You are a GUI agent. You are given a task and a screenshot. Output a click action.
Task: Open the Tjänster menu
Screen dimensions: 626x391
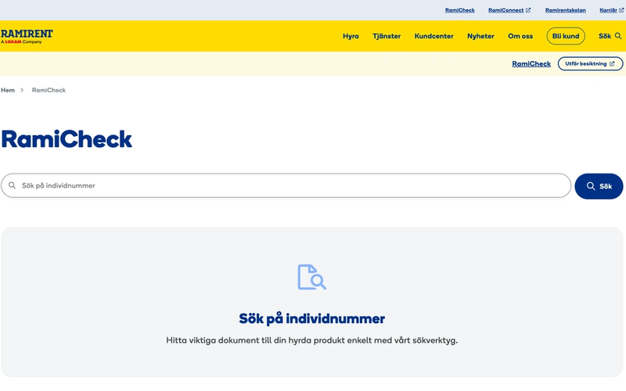[387, 36]
